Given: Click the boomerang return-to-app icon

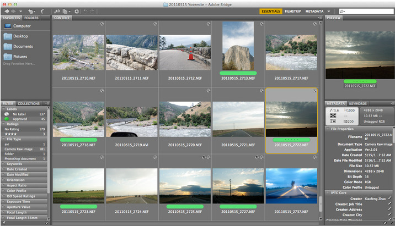Looking at the screenshot, I should click(42, 11).
